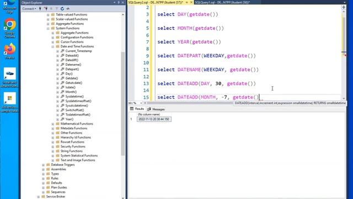This screenshot has width=353, height=199.
Task: Expand the Mathematical Functions folder
Action: coord(53,124)
